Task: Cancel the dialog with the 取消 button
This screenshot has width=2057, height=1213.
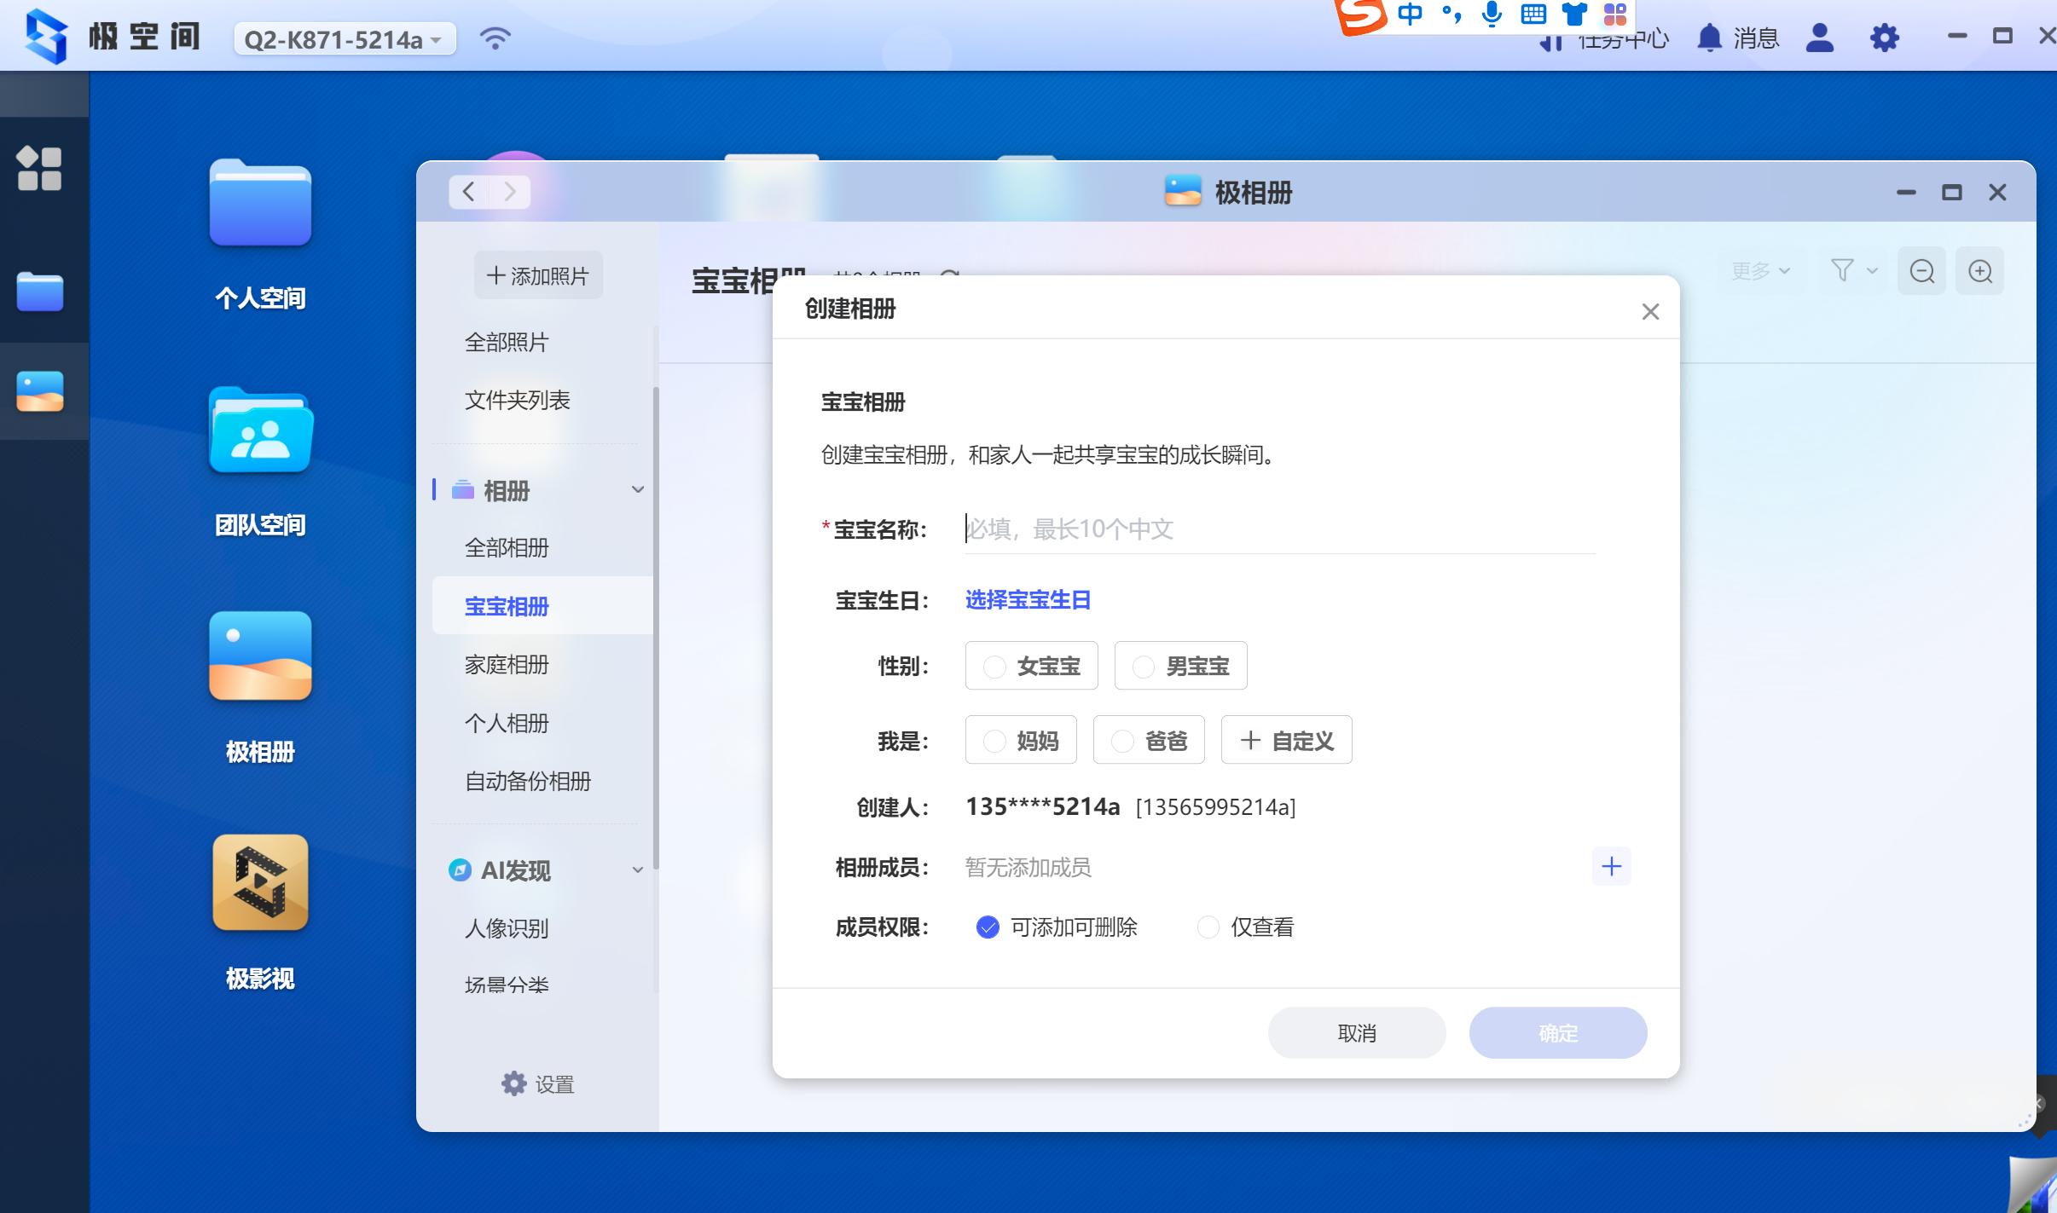Action: (1355, 1032)
